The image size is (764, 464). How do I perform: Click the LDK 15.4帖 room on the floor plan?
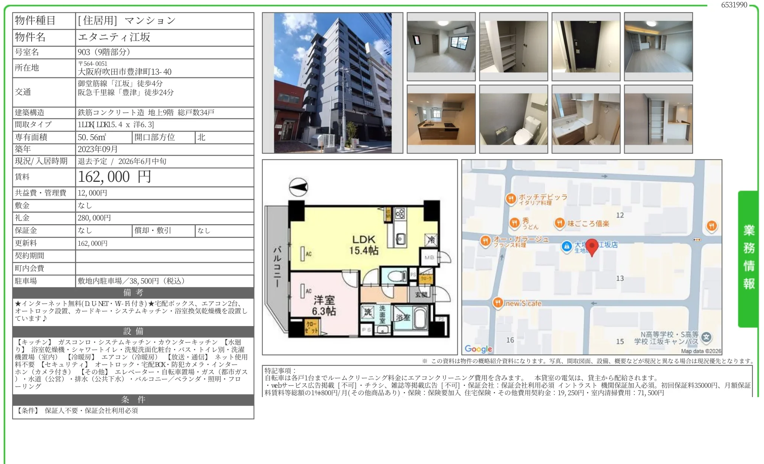(x=363, y=245)
